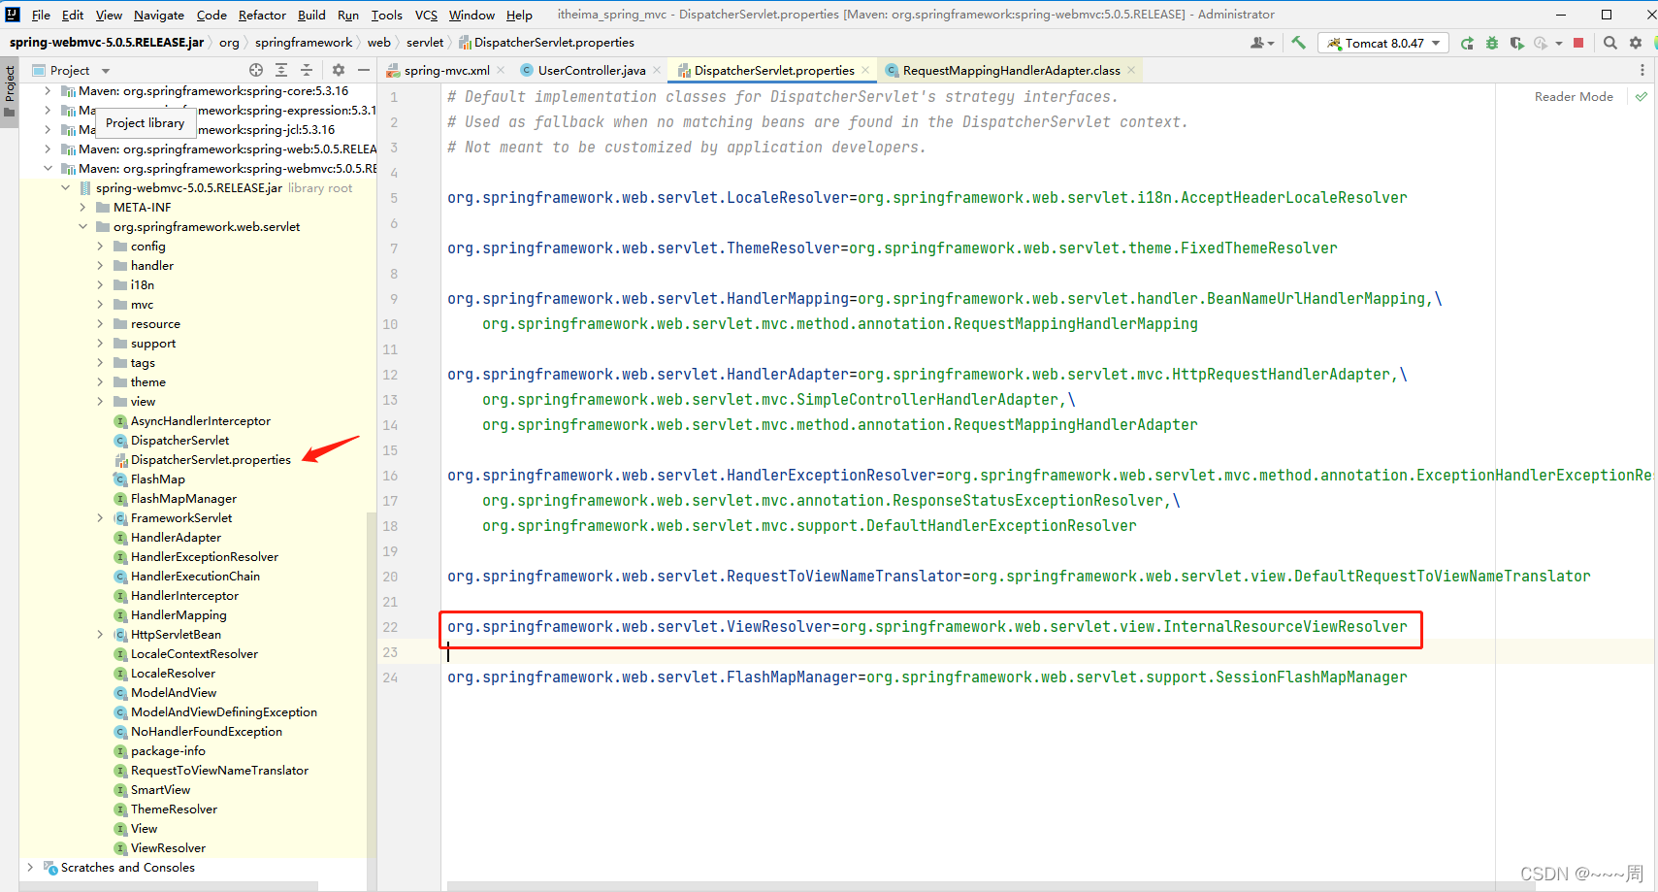
Task: Click line number 5 in the gutter
Action: click(394, 198)
